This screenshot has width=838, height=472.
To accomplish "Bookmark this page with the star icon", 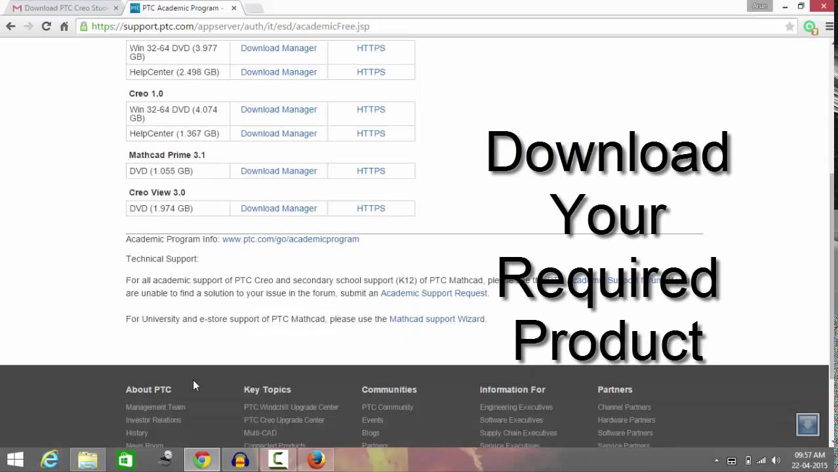I will pyautogui.click(x=789, y=26).
